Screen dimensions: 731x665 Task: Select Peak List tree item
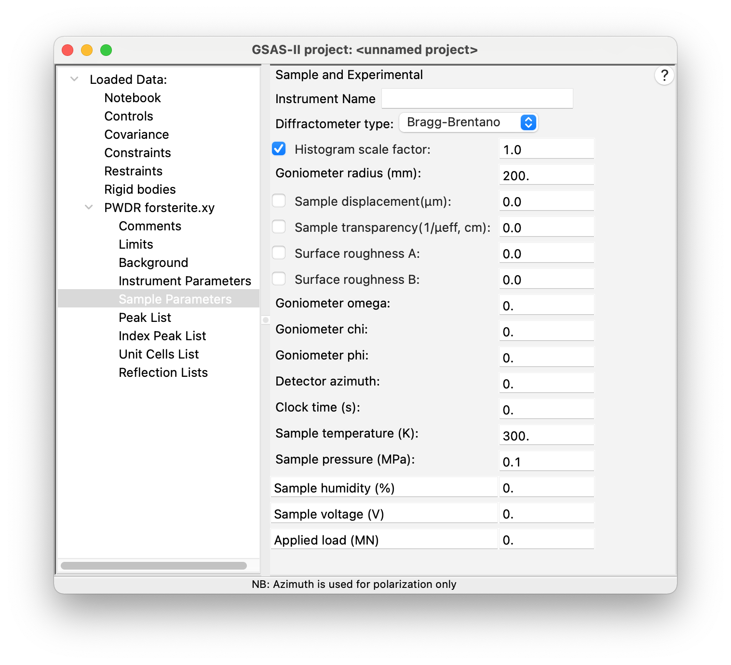145,318
